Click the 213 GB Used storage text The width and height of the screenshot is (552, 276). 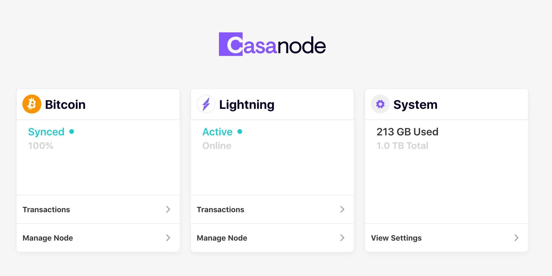(407, 132)
